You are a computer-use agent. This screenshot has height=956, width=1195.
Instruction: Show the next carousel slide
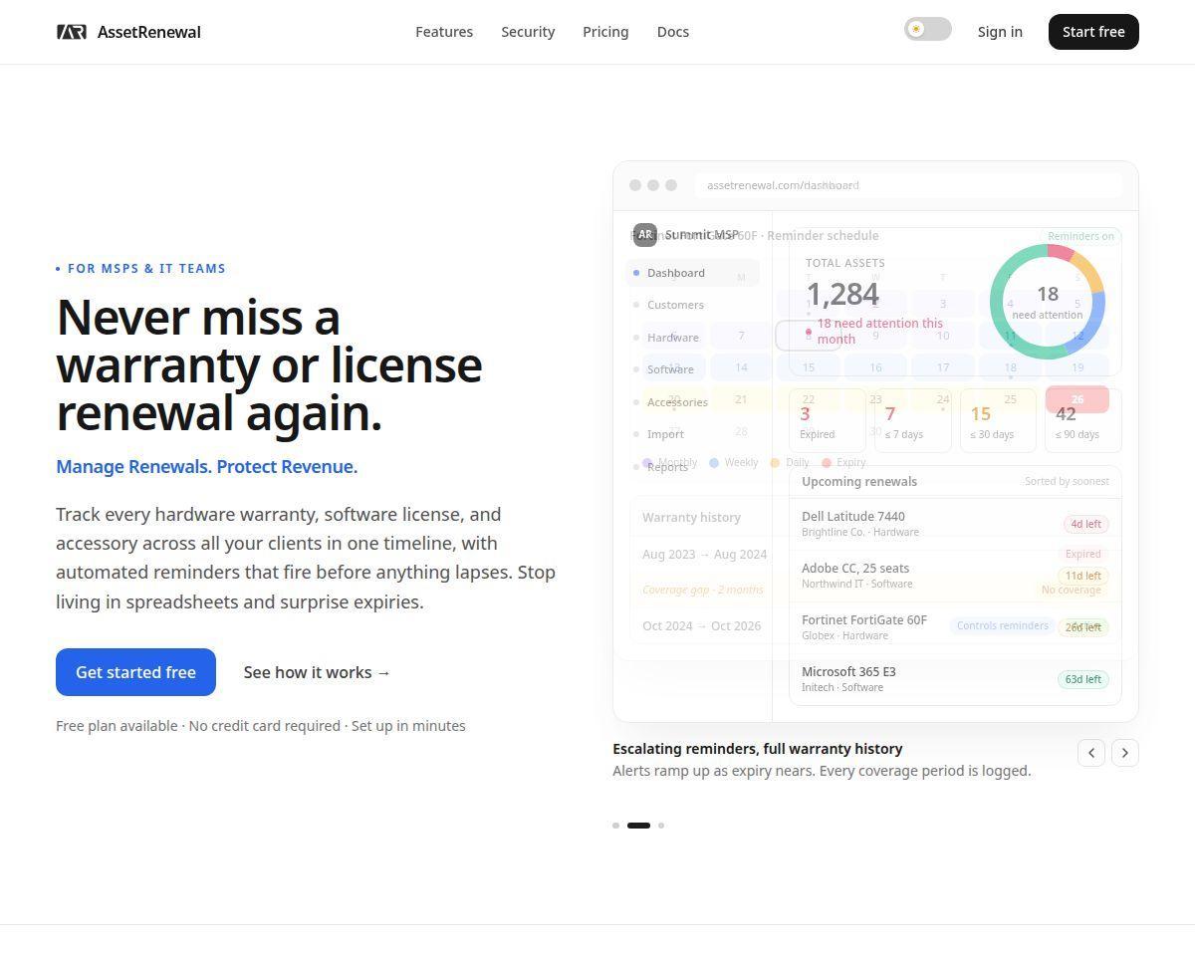click(x=1125, y=753)
